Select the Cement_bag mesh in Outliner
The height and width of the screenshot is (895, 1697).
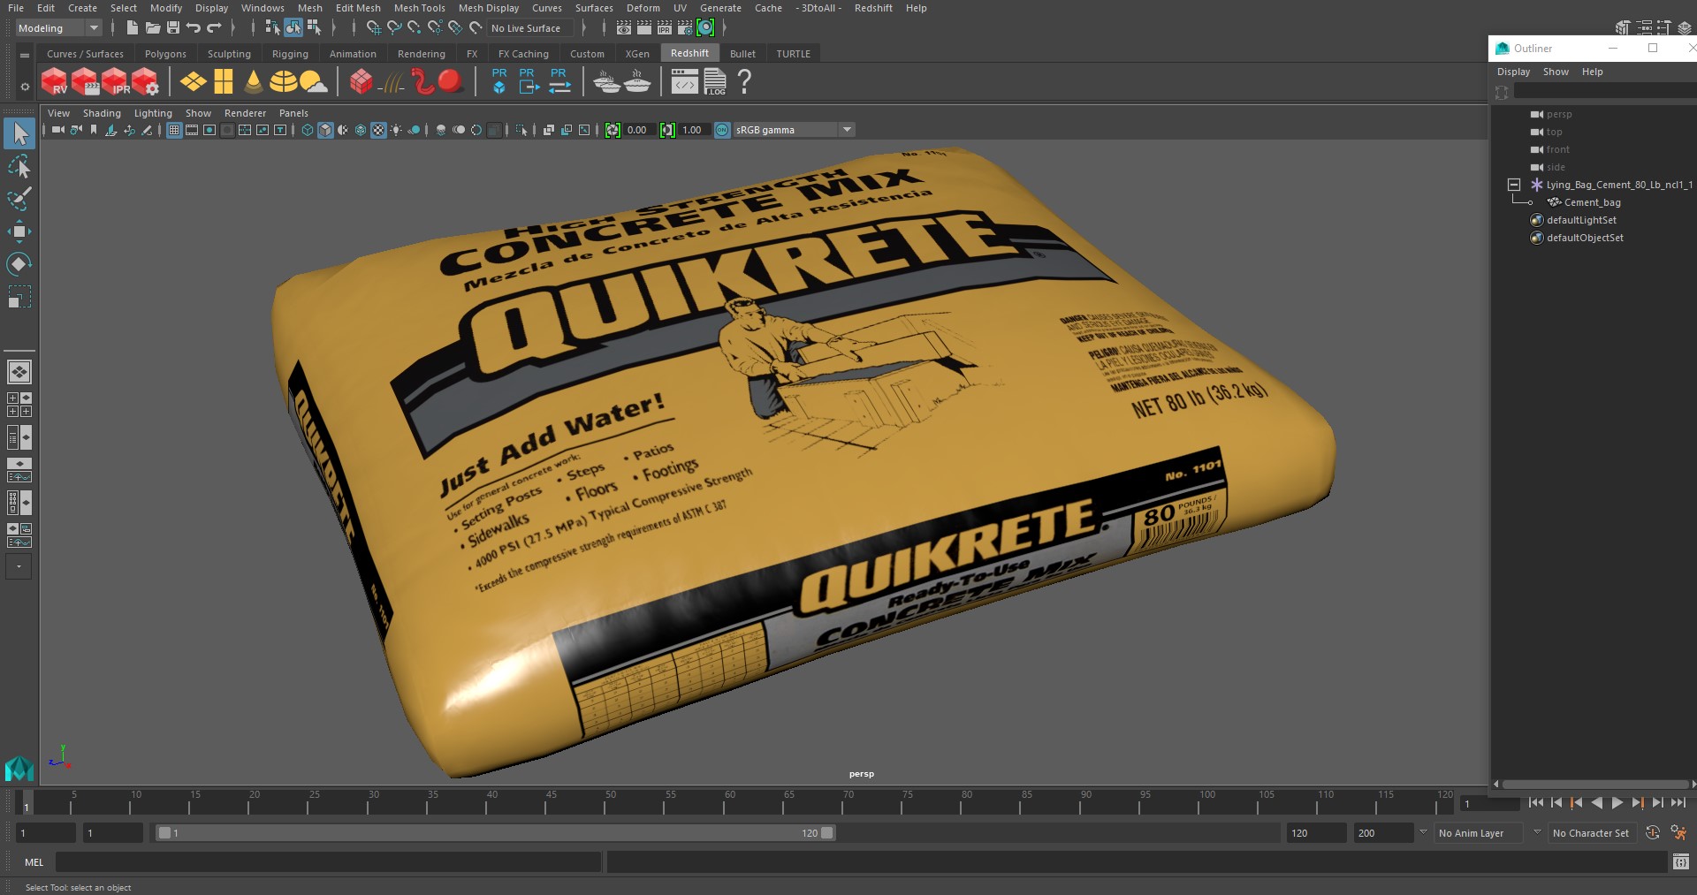[x=1592, y=202]
